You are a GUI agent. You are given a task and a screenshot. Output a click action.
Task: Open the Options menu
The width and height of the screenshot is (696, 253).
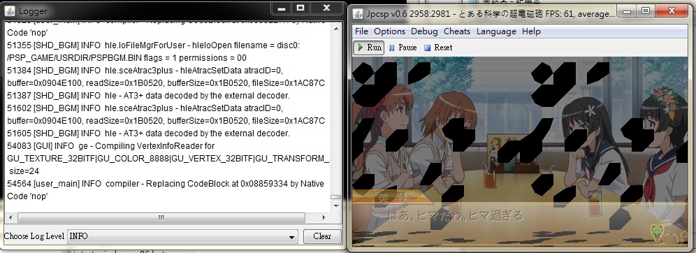click(x=389, y=31)
